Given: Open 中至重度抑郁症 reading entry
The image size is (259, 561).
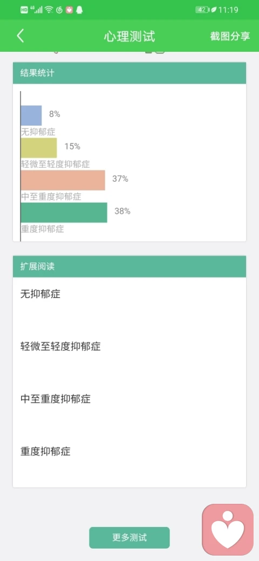Looking at the screenshot, I should point(56,399).
